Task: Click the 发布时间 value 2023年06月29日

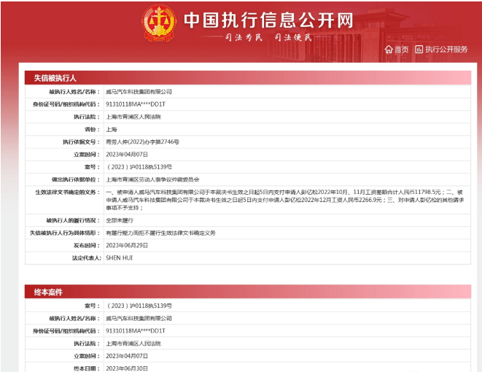Action: click(127, 245)
